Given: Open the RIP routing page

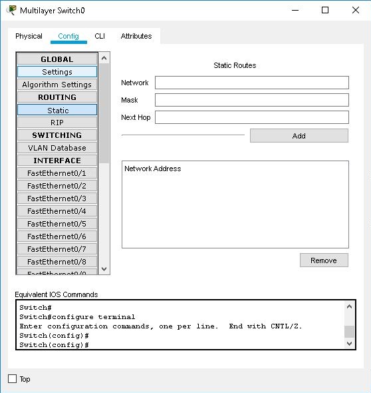Looking at the screenshot, I should pos(57,123).
